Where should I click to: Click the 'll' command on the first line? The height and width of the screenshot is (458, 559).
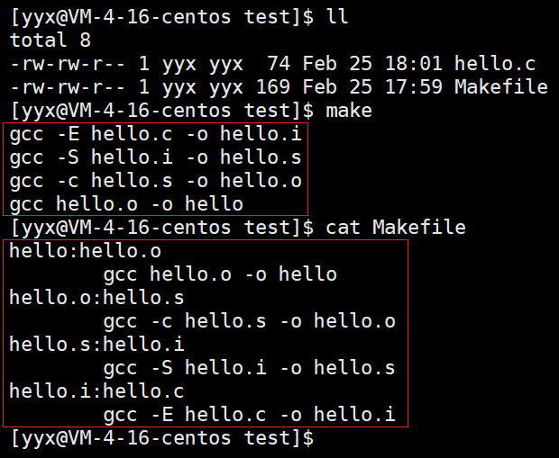(334, 17)
